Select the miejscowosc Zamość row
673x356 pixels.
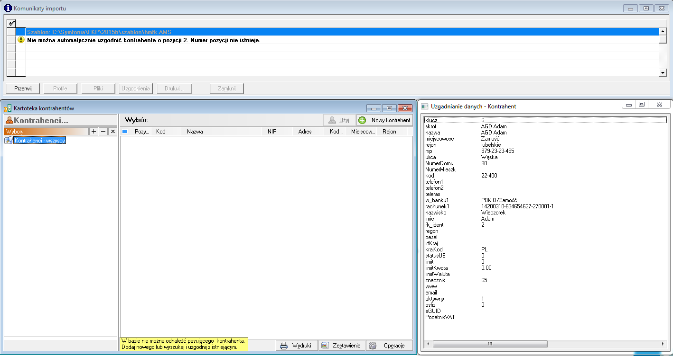[545, 139]
